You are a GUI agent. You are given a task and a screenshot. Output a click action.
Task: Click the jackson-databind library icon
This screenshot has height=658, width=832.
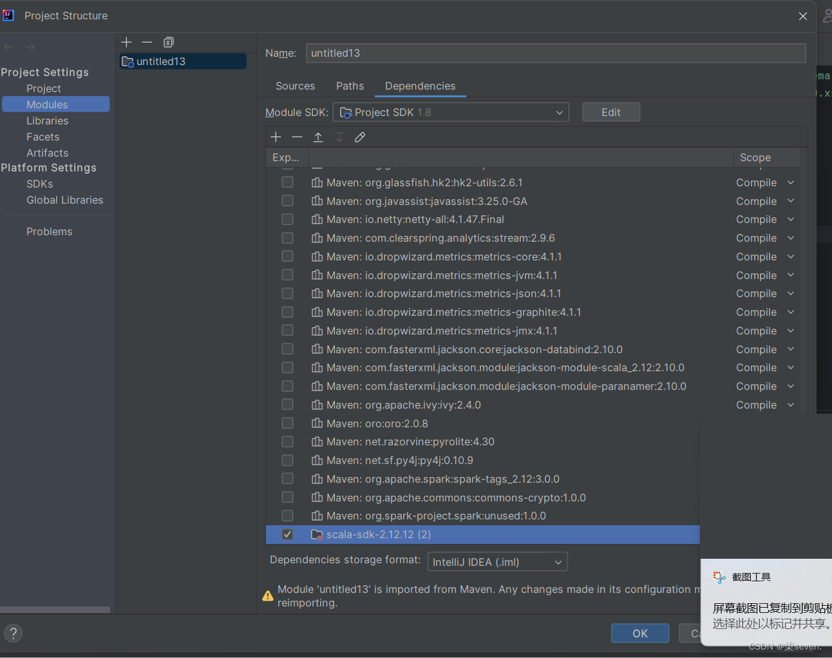click(317, 349)
